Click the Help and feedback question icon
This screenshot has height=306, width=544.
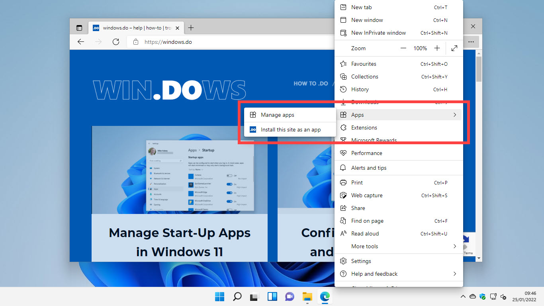343,274
